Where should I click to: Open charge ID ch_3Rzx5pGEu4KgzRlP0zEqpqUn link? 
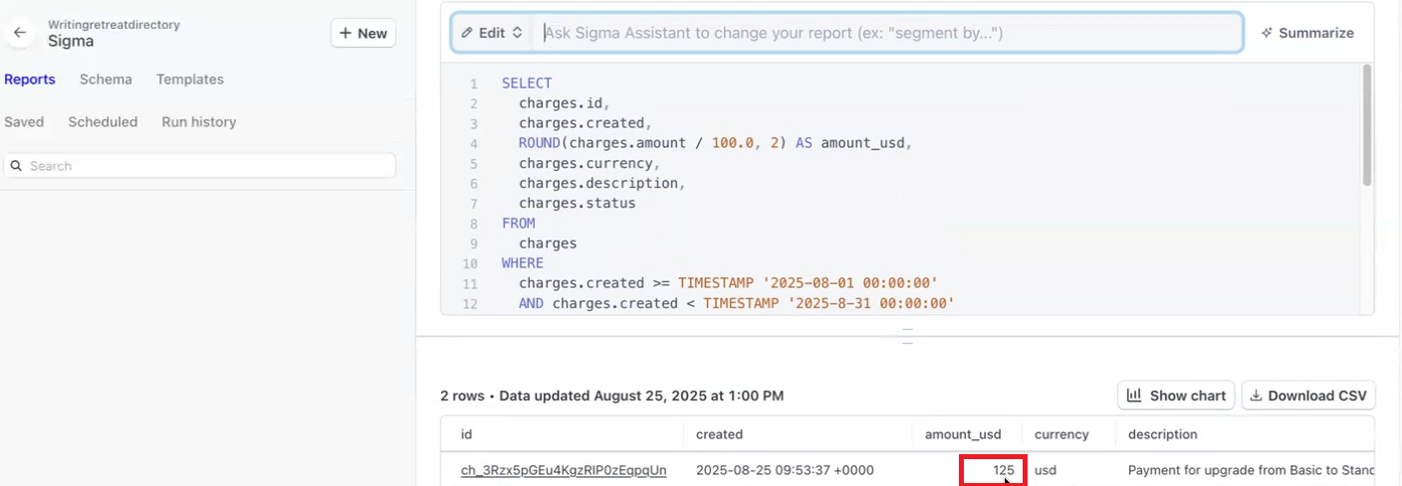click(564, 470)
